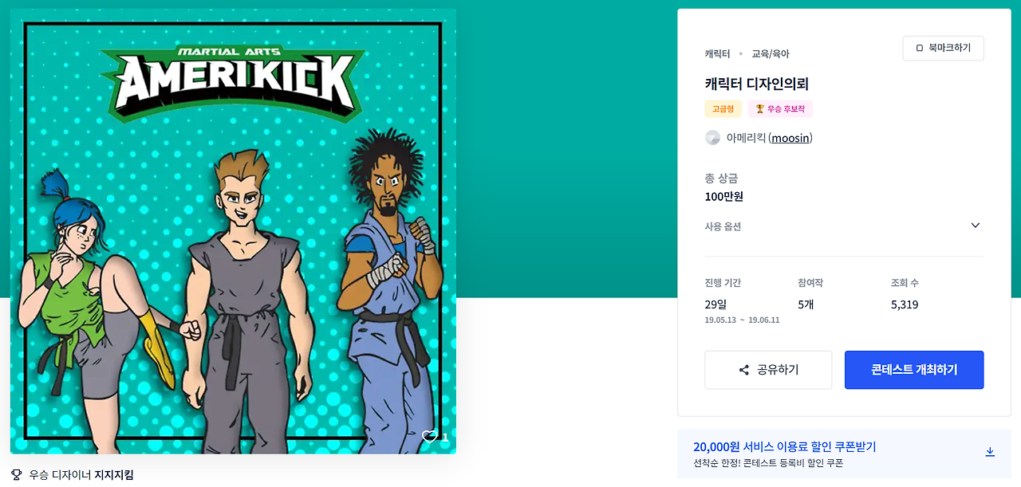Select the 교육/육아 category breadcrumb
1021x487 pixels.
(771, 54)
